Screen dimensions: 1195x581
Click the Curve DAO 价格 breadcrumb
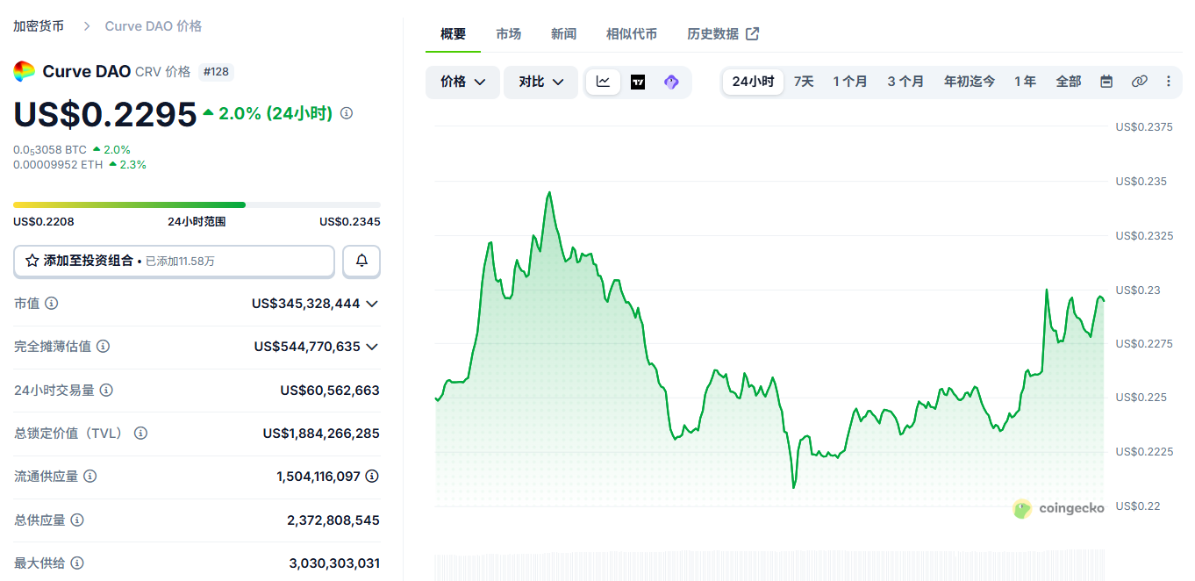pyautogui.click(x=154, y=26)
